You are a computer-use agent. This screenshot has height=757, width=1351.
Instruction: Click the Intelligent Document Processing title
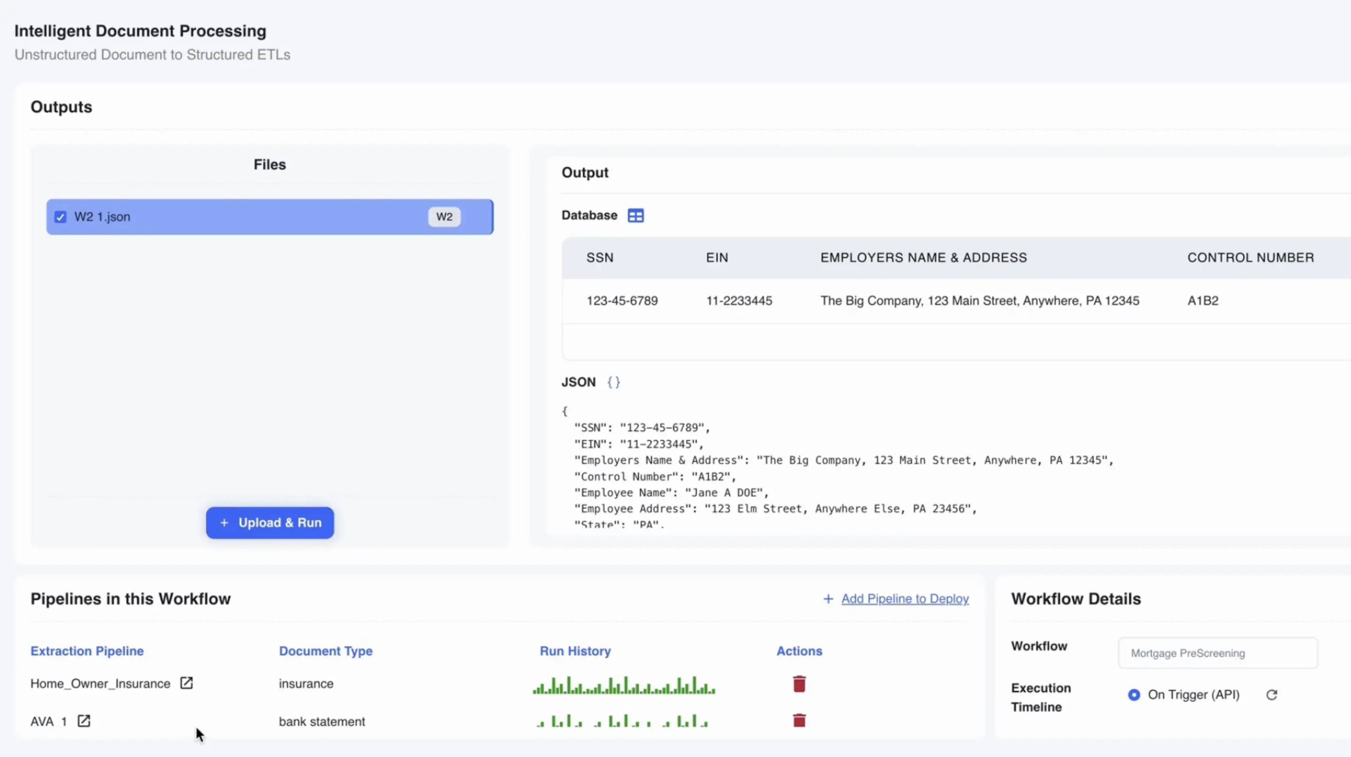click(x=140, y=31)
